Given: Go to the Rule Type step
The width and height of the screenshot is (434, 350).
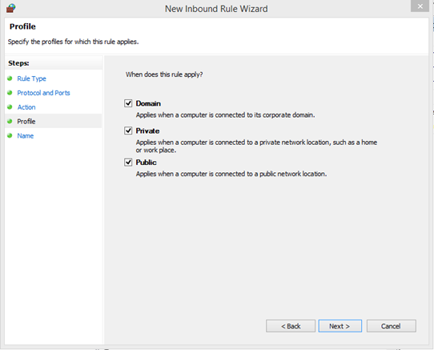Looking at the screenshot, I should (x=31, y=78).
